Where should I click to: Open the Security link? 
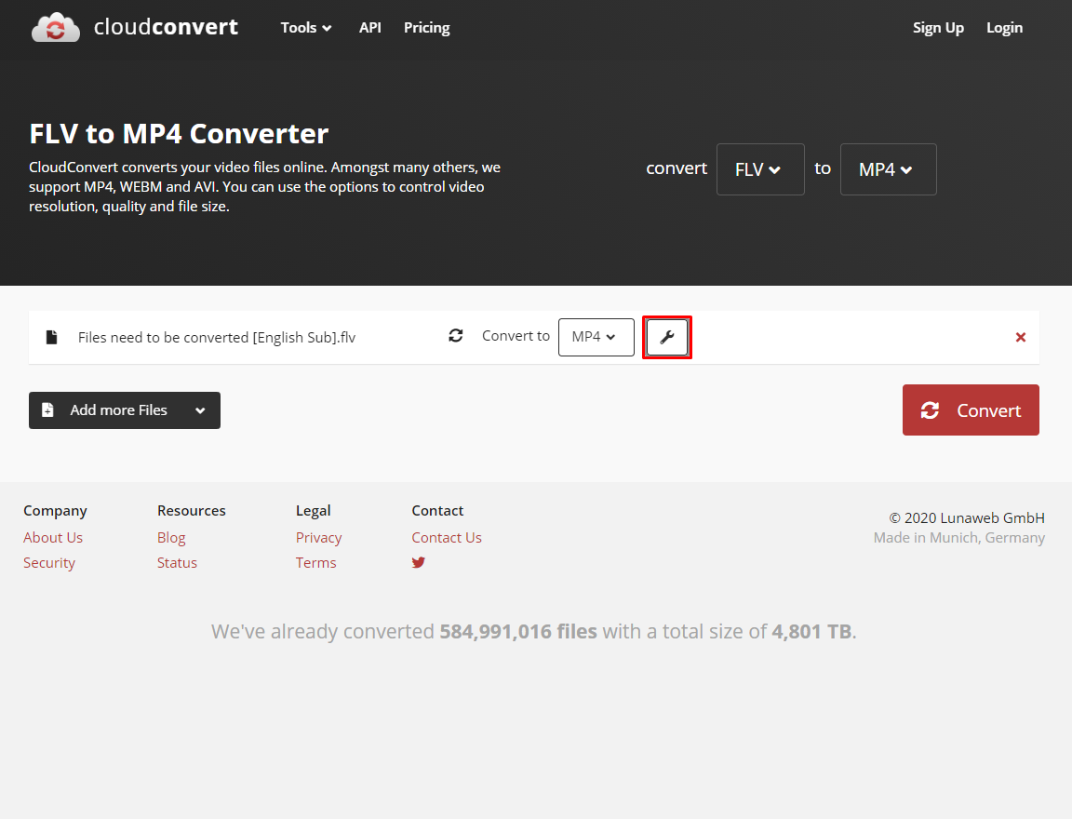[x=49, y=563]
